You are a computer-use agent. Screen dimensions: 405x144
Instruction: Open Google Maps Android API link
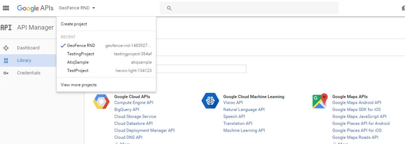(x=356, y=103)
